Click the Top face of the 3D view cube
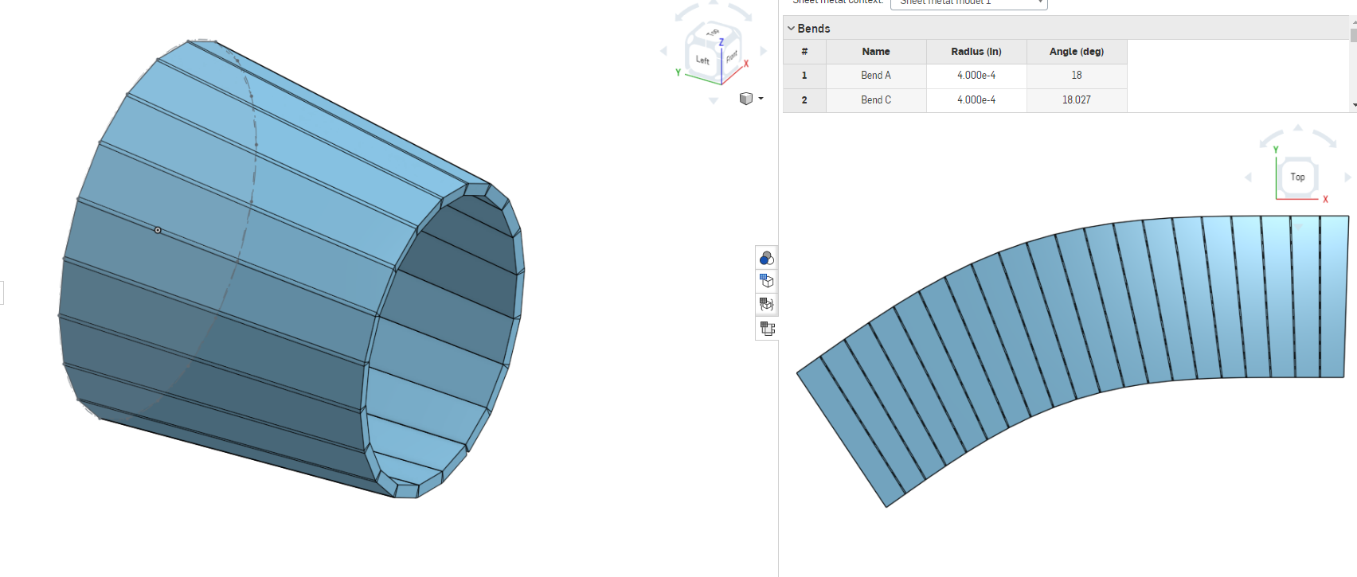This screenshot has height=577, width=1357. point(713,33)
